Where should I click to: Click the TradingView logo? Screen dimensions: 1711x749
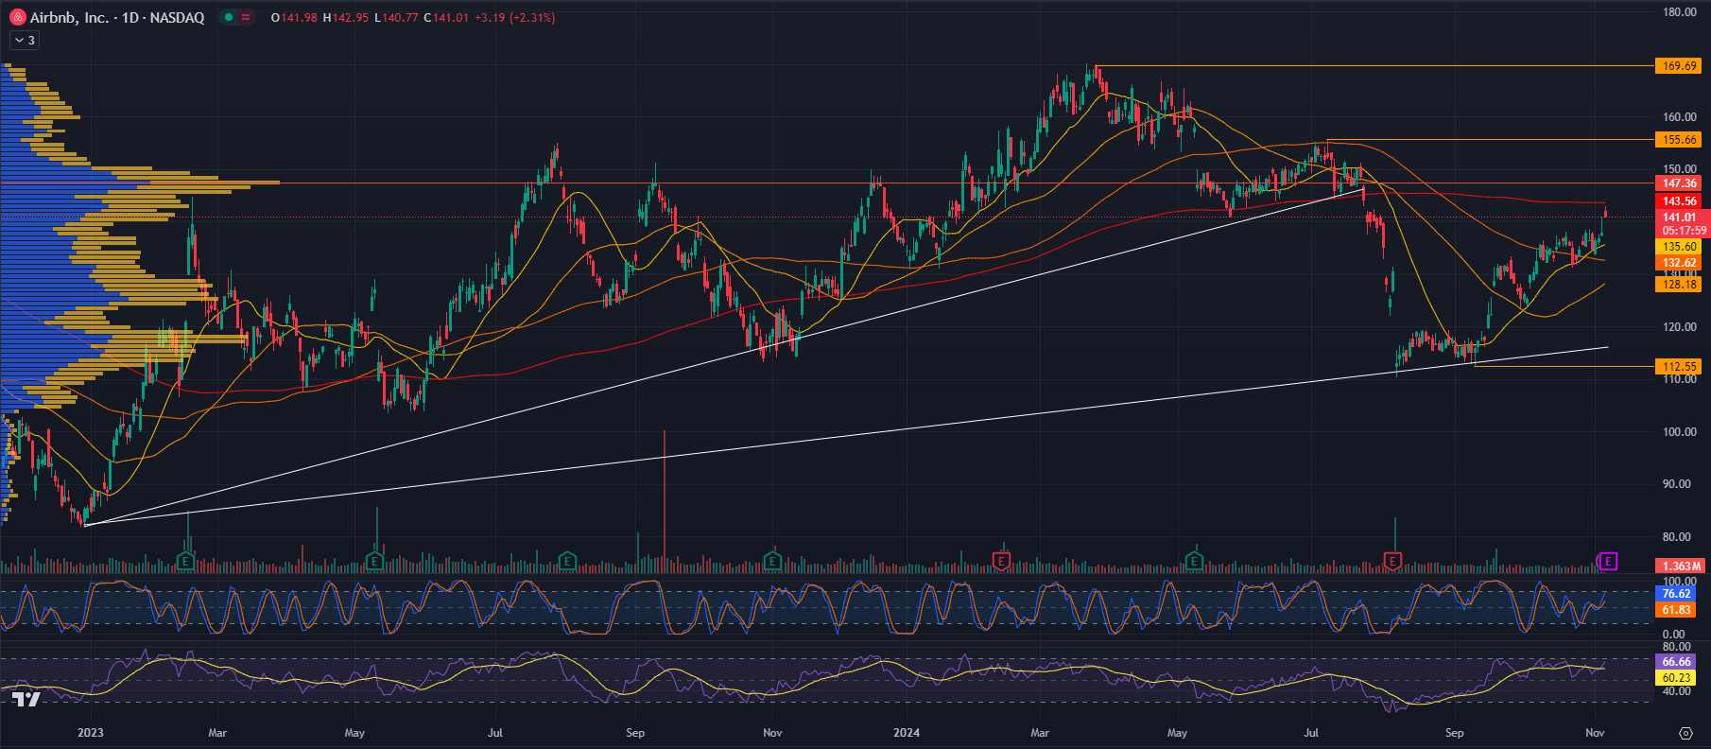tap(26, 699)
